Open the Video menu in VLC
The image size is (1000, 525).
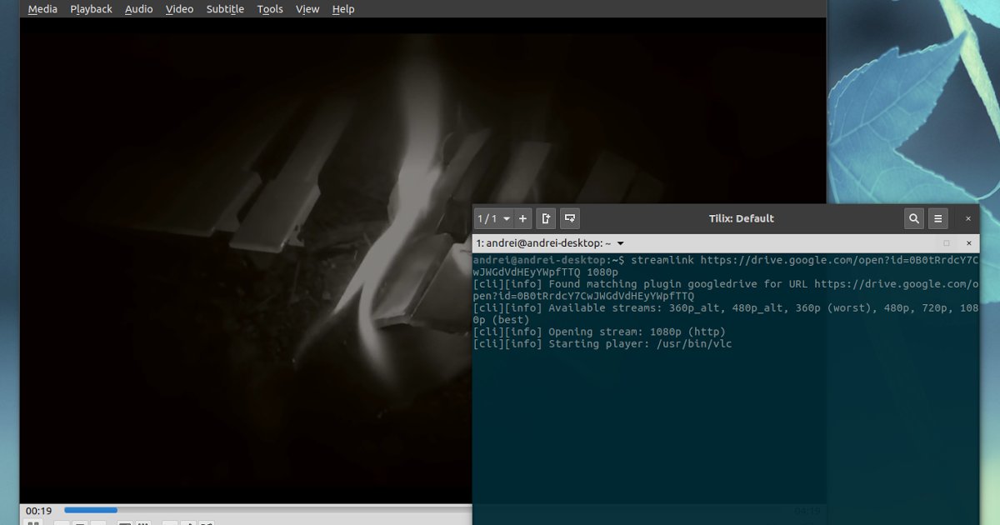[x=179, y=9]
